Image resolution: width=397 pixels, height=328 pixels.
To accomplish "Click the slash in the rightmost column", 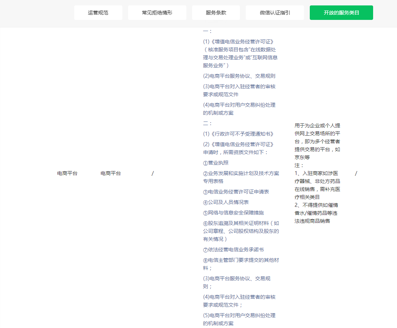I will [x=356, y=173].
